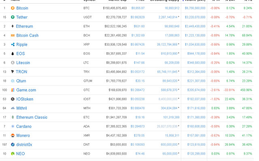259x161 pixels.
Task: Open the IOStoken name link
Action: [25, 99]
